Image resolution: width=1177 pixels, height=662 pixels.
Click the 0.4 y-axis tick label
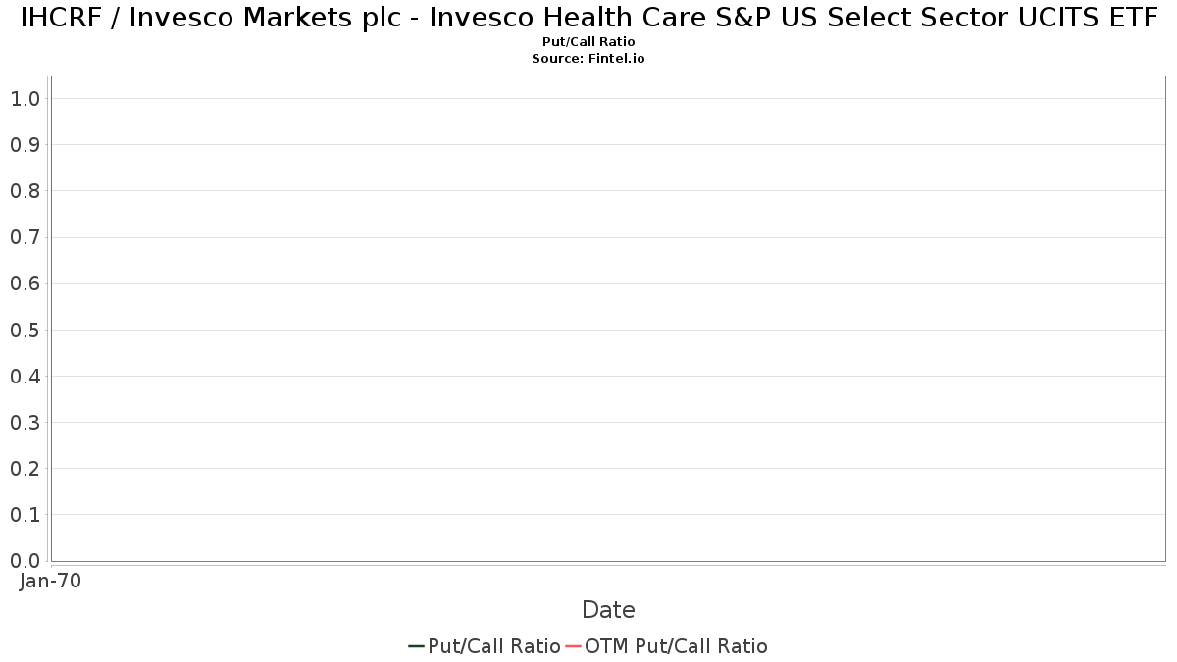(x=25, y=377)
